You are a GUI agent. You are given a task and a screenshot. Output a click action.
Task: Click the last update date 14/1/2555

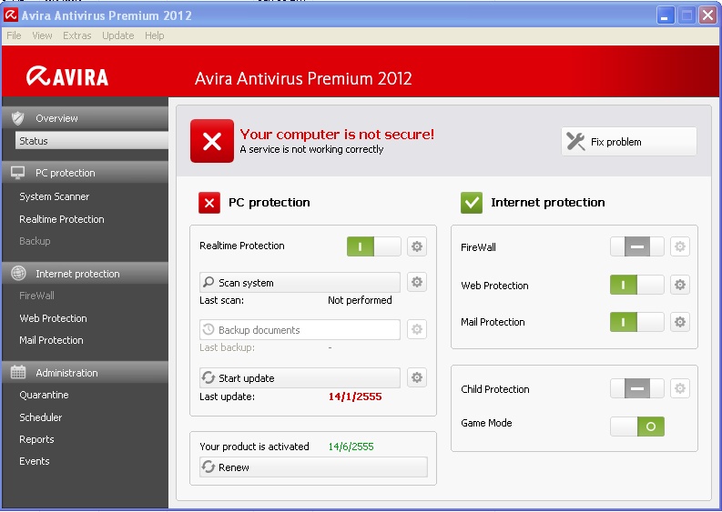[x=355, y=397]
